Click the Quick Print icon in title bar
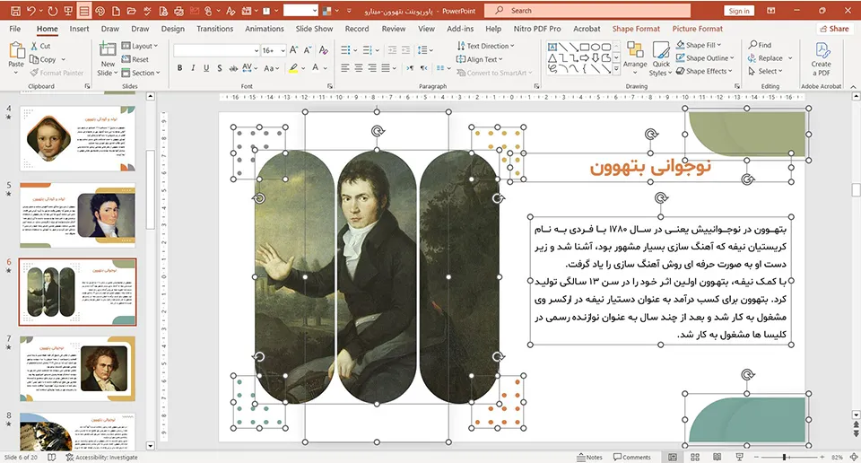861x463 pixels. click(178, 11)
